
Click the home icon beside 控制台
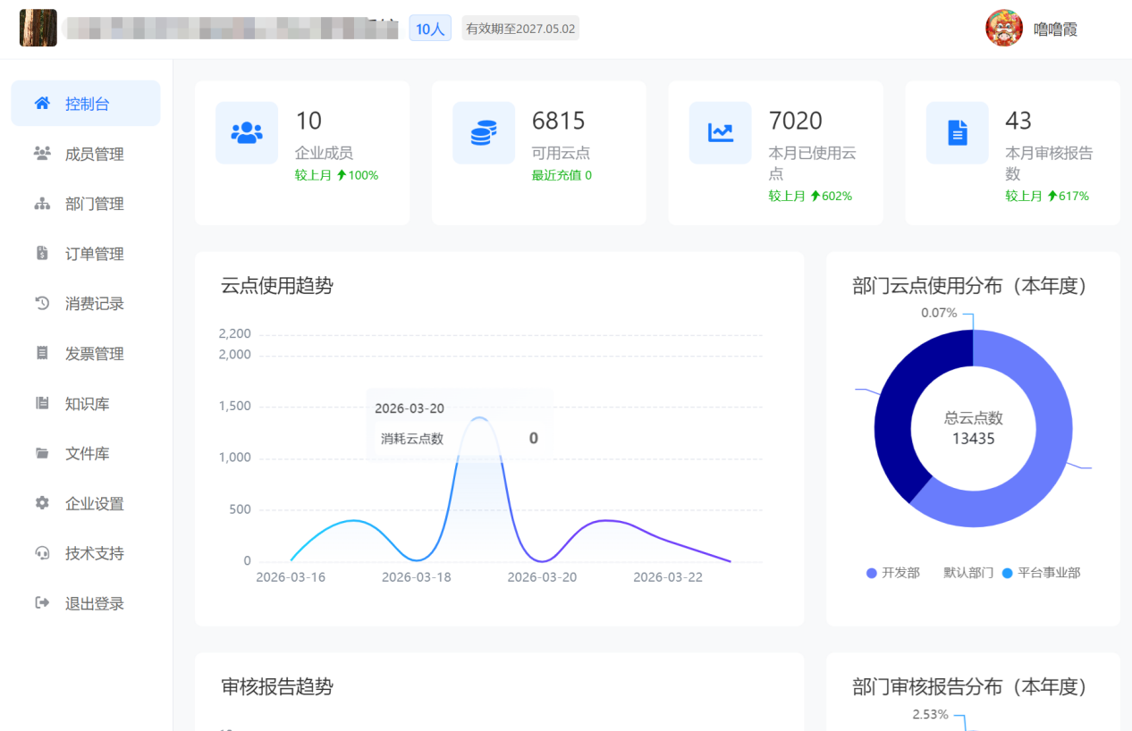click(x=42, y=104)
